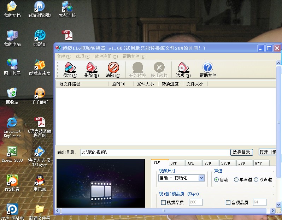Select the 回收站 recycle bin icon
Viewport: 282px width, 220px height.
pos(12,95)
